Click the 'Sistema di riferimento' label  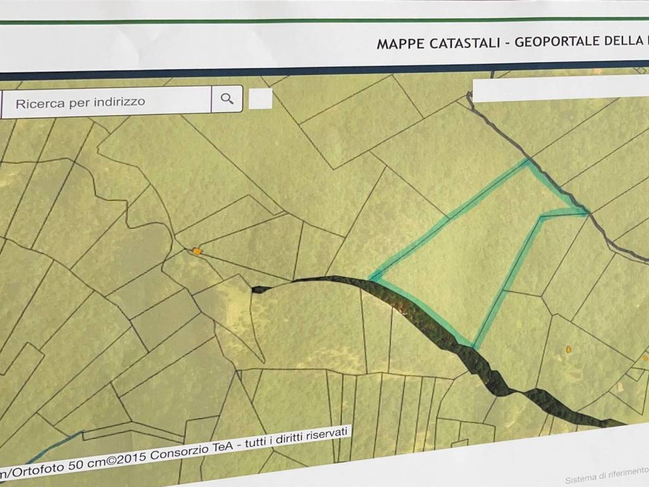tap(603, 474)
